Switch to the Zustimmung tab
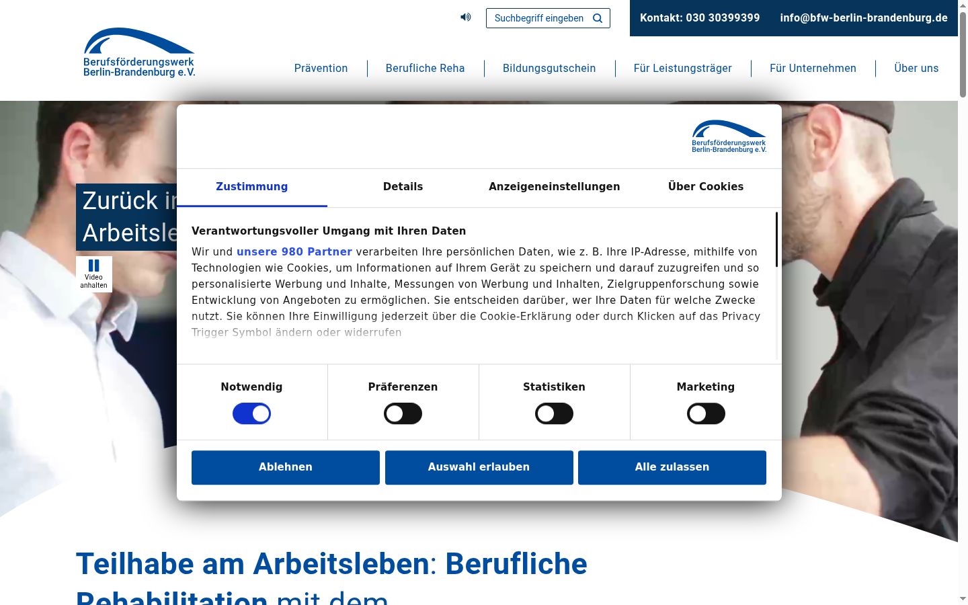The height and width of the screenshot is (605, 968). click(x=252, y=187)
